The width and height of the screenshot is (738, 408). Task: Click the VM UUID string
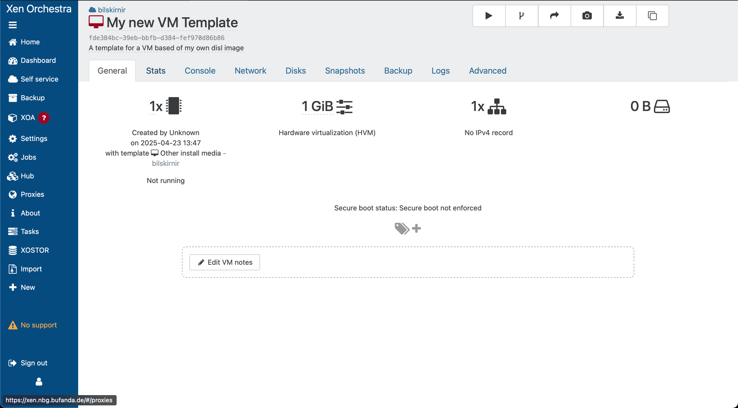tap(156, 38)
